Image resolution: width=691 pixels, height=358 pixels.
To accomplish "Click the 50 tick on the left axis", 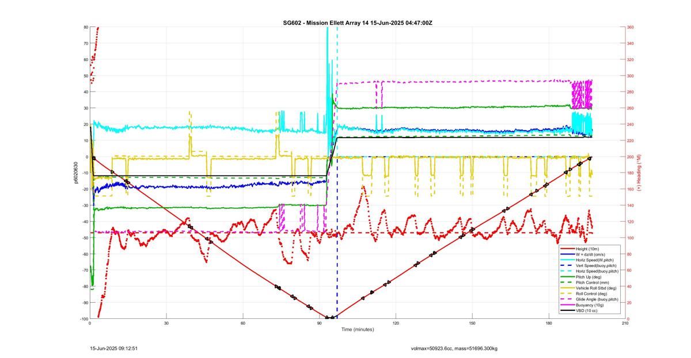I will (85, 76).
